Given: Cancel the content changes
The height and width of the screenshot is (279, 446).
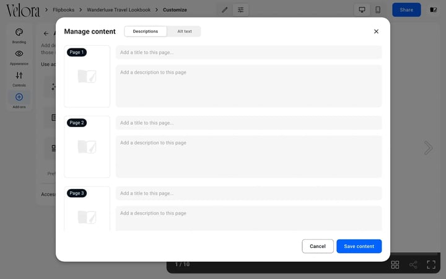Looking at the screenshot, I should tap(317, 246).
